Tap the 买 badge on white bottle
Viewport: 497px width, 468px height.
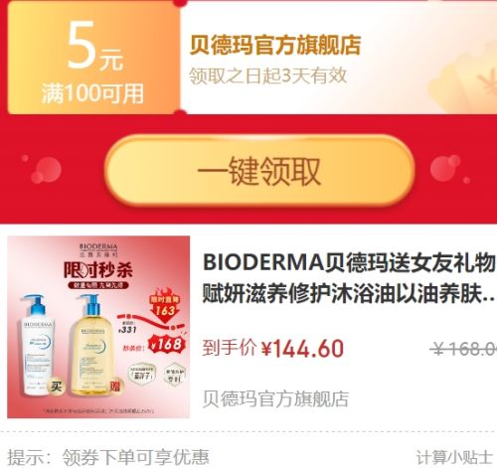pos(56,387)
